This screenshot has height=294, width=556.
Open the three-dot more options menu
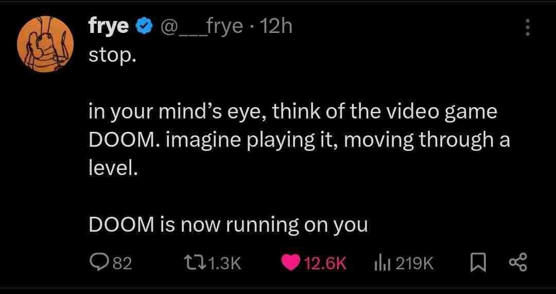[527, 28]
